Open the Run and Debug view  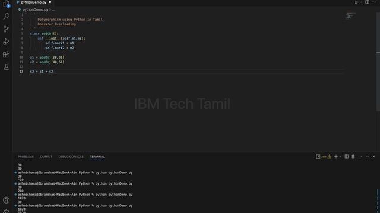click(x=7, y=41)
